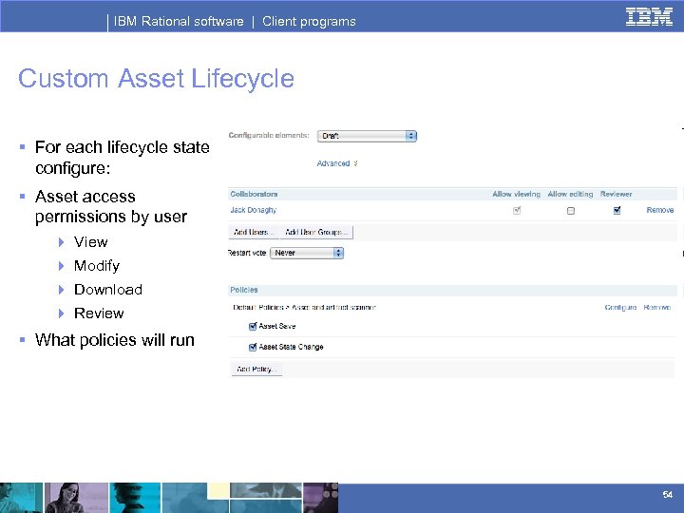Click the What policies will run text
The height and width of the screenshot is (513, 684).
115,340
